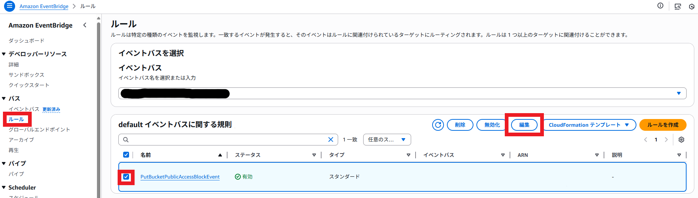
Task: Go to next page of rules
Action: point(666,140)
